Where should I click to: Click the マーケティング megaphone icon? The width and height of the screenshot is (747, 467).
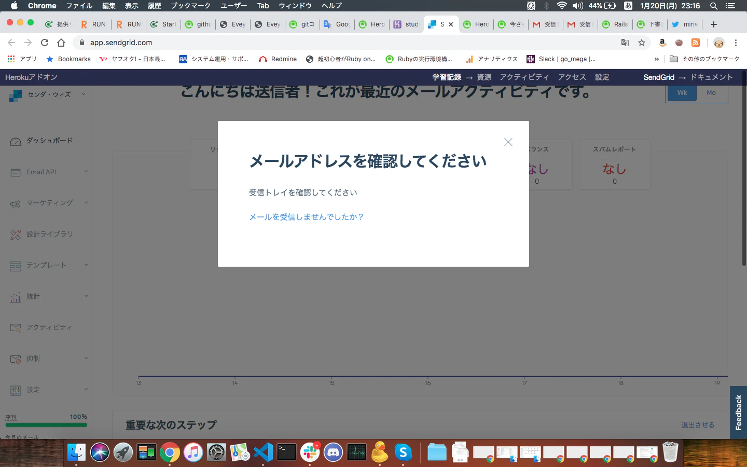click(16, 203)
